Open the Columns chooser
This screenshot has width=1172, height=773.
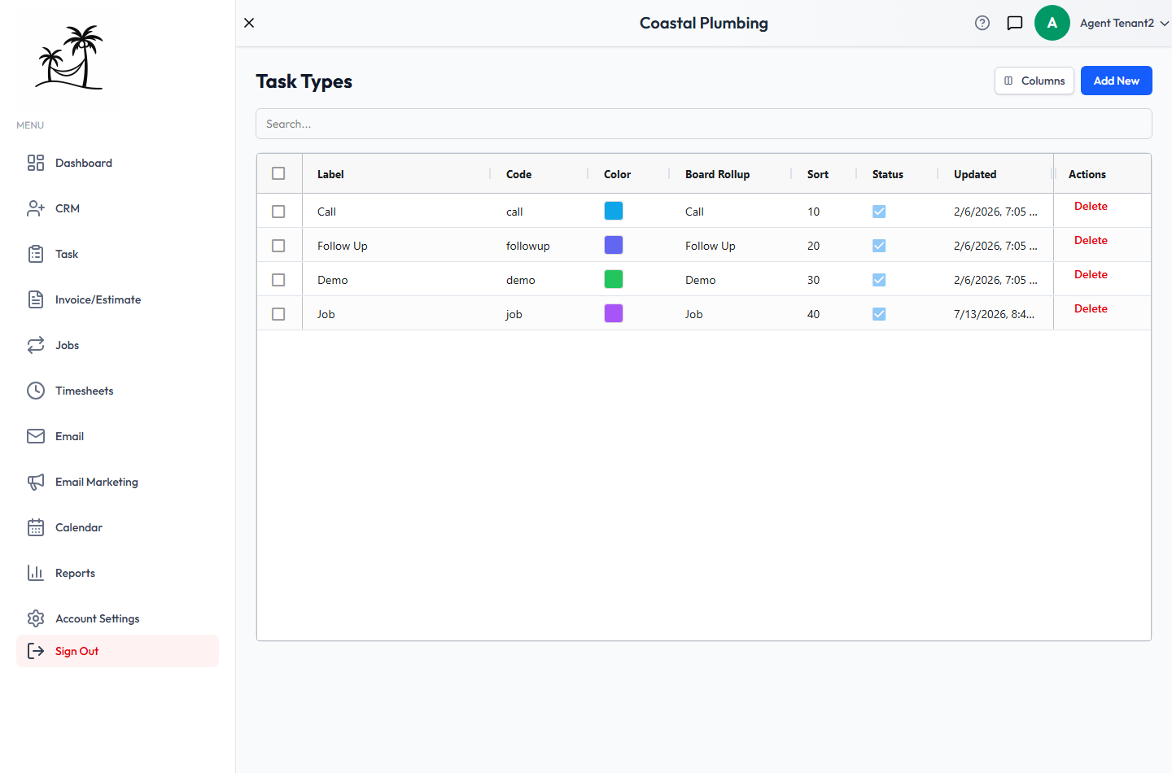1034,81
